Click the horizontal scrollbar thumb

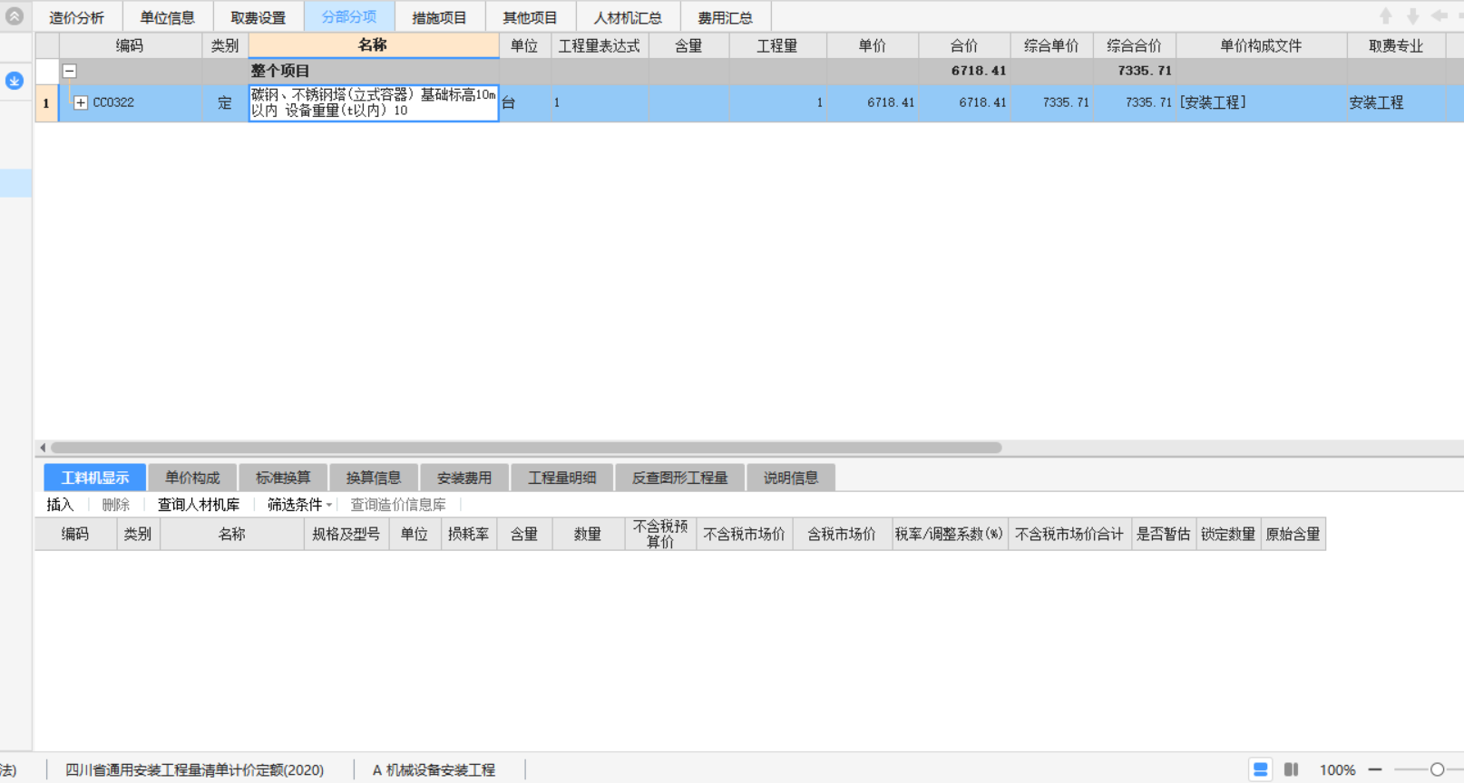[526, 448]
